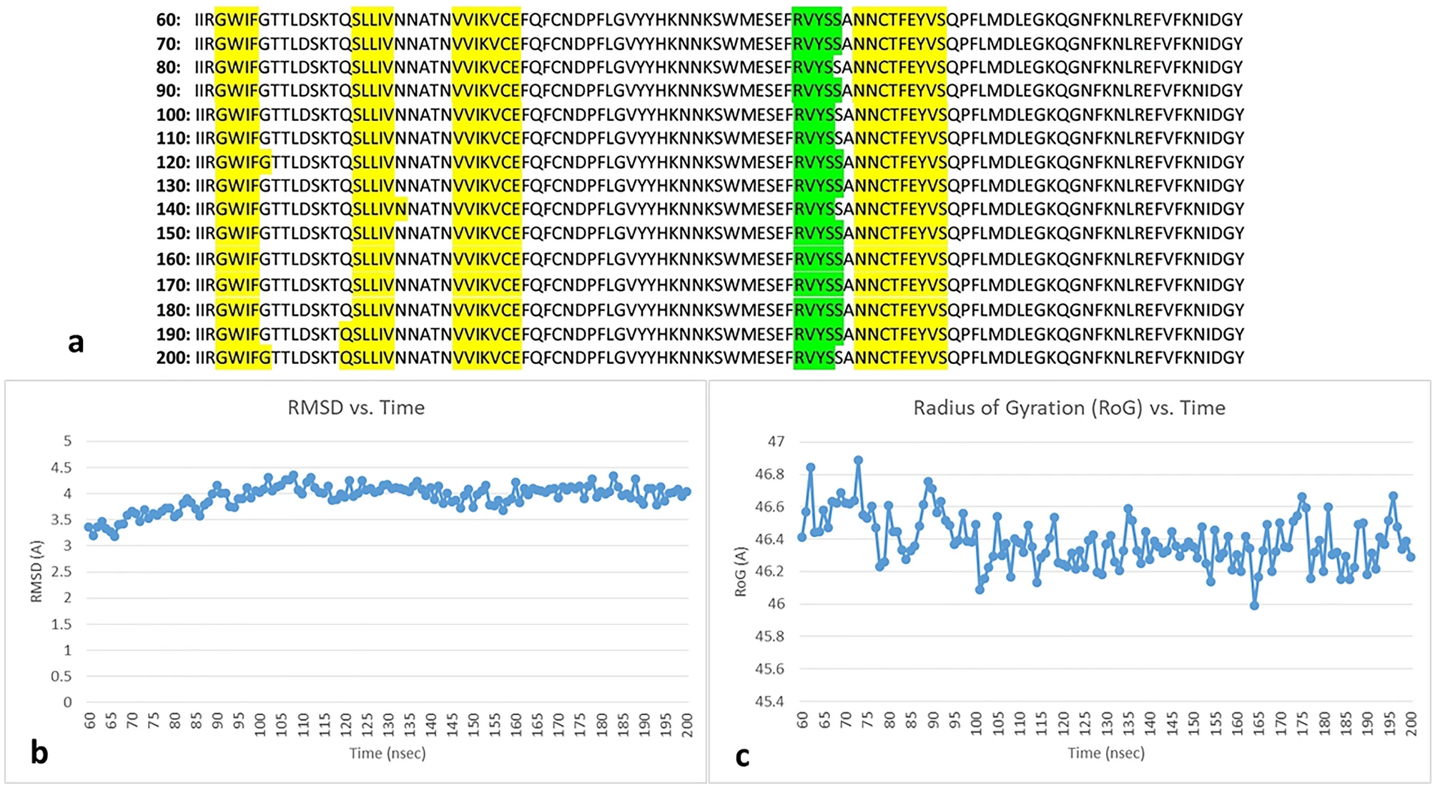Click the highest RoG data point near 46.9

pos(859,461)
